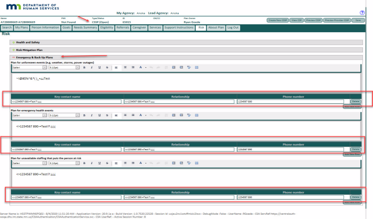Click Phone number field for unforeseen events
373x219 pixels.
(290, 102)
